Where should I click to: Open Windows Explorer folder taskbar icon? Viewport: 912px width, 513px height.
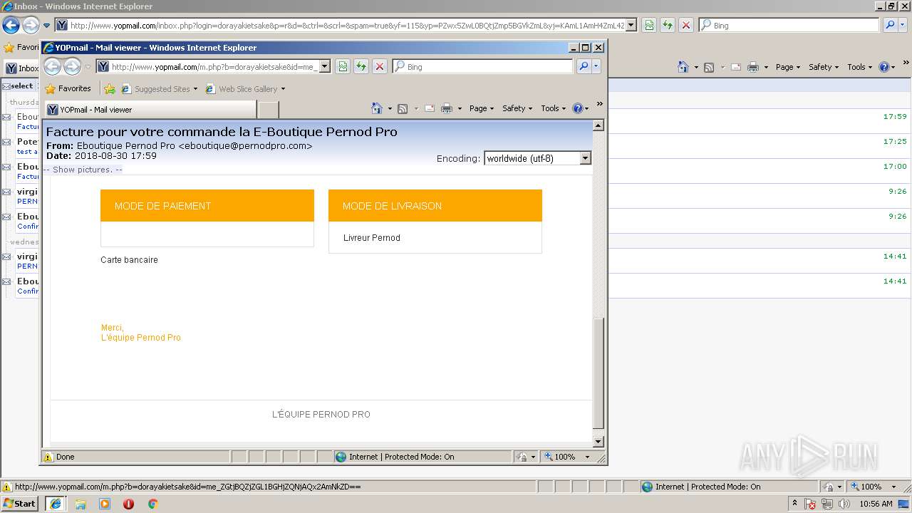pos(81,504)
